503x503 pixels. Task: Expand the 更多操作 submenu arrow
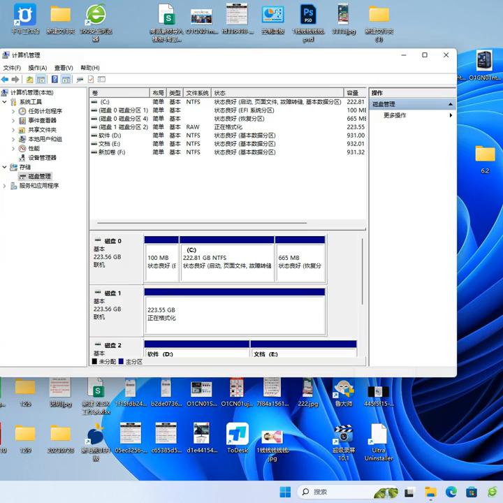click(451, 115)
